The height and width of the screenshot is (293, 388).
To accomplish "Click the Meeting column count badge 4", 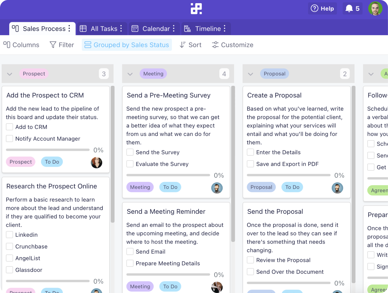I will point(224,74).
